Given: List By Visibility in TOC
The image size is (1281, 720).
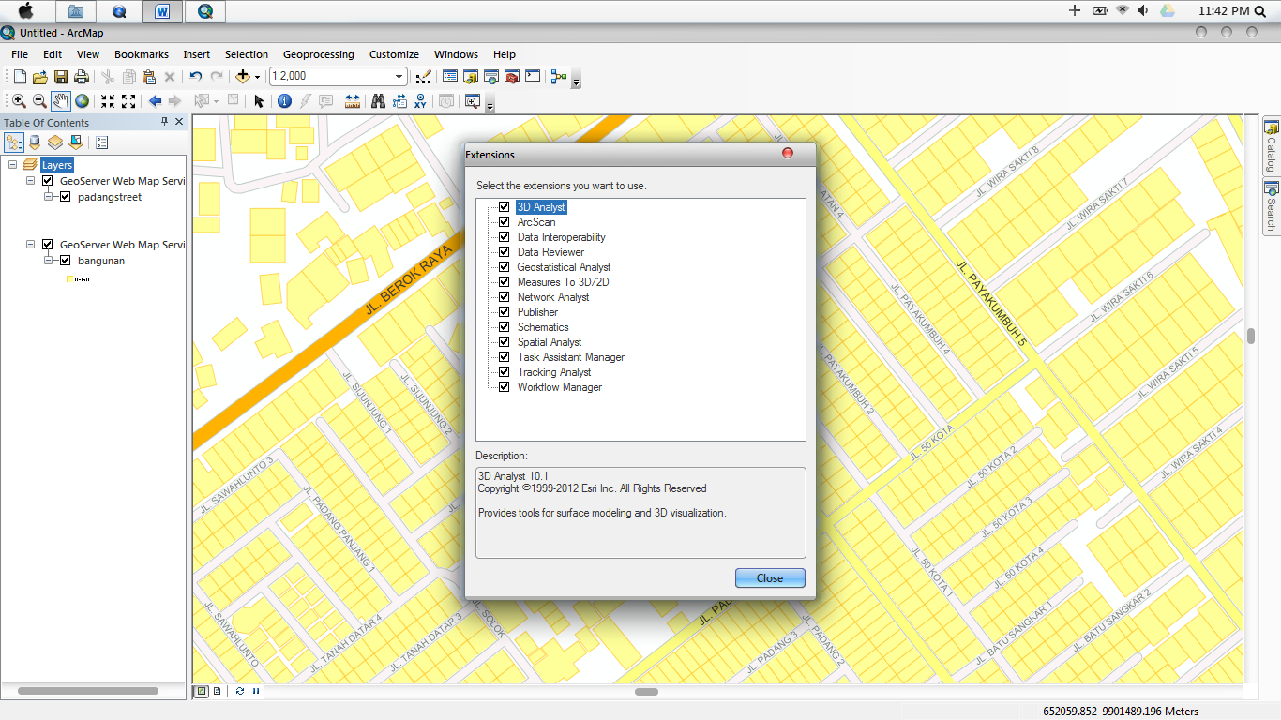Looking at the screenshot, I should (55, 142).
